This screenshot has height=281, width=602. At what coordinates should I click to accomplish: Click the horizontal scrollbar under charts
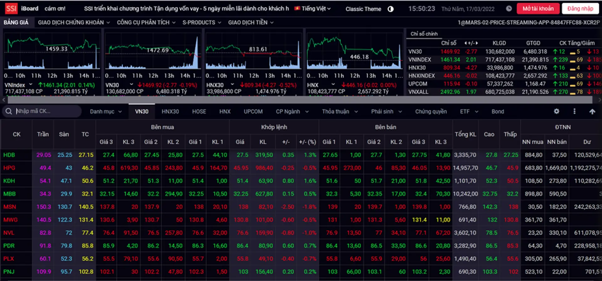point(300,100)
